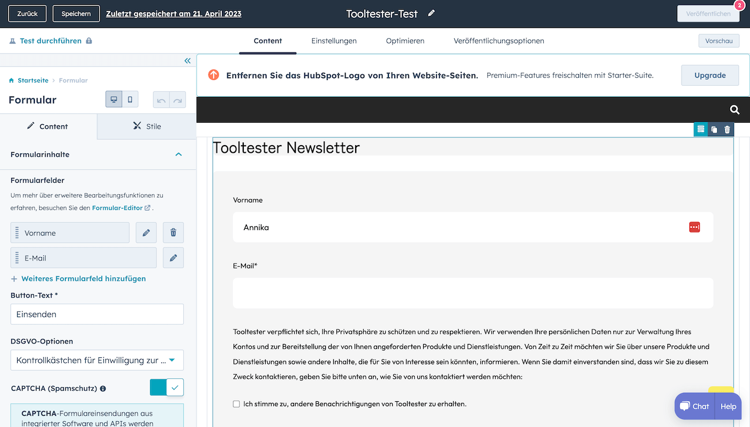Open the Content tab in top navigation

pyautogui.click(x=268, y=41)
